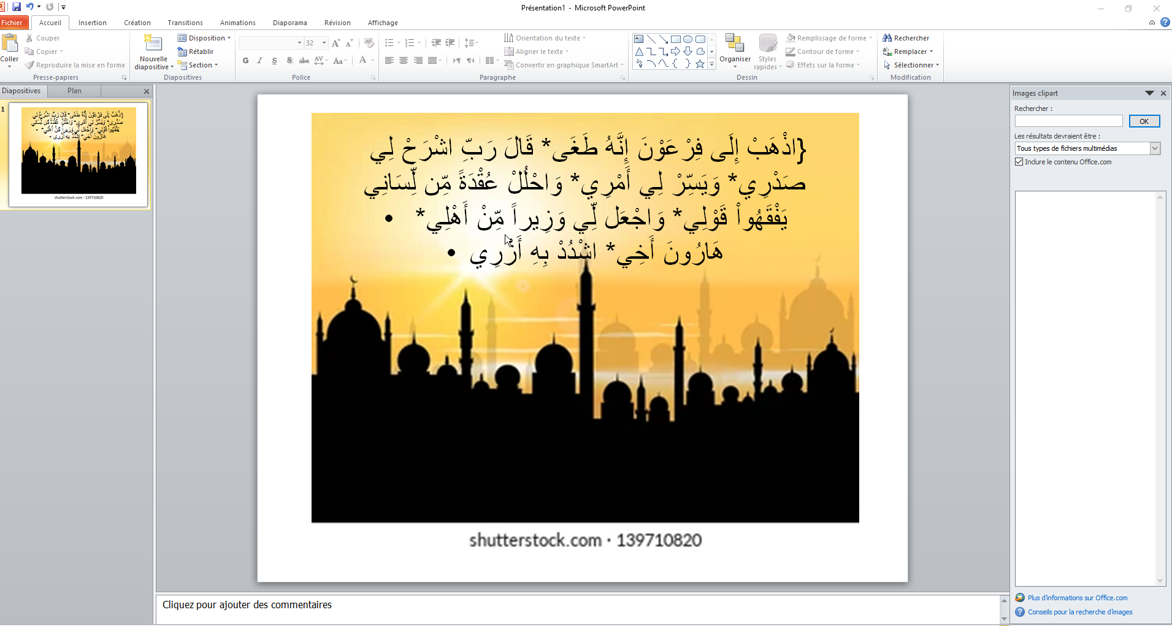Viewport: 1172px width, 626px height.
Task: Click the Save icon in quick access toolbar
Action: [17, 7]
